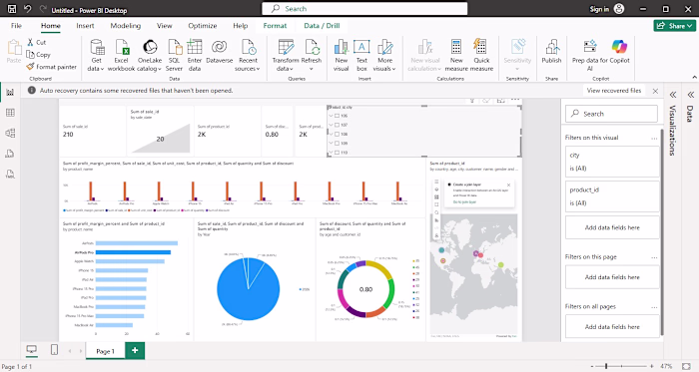
Task: Tick the checkbox for 107 in slicer
Action: (338, 125)
